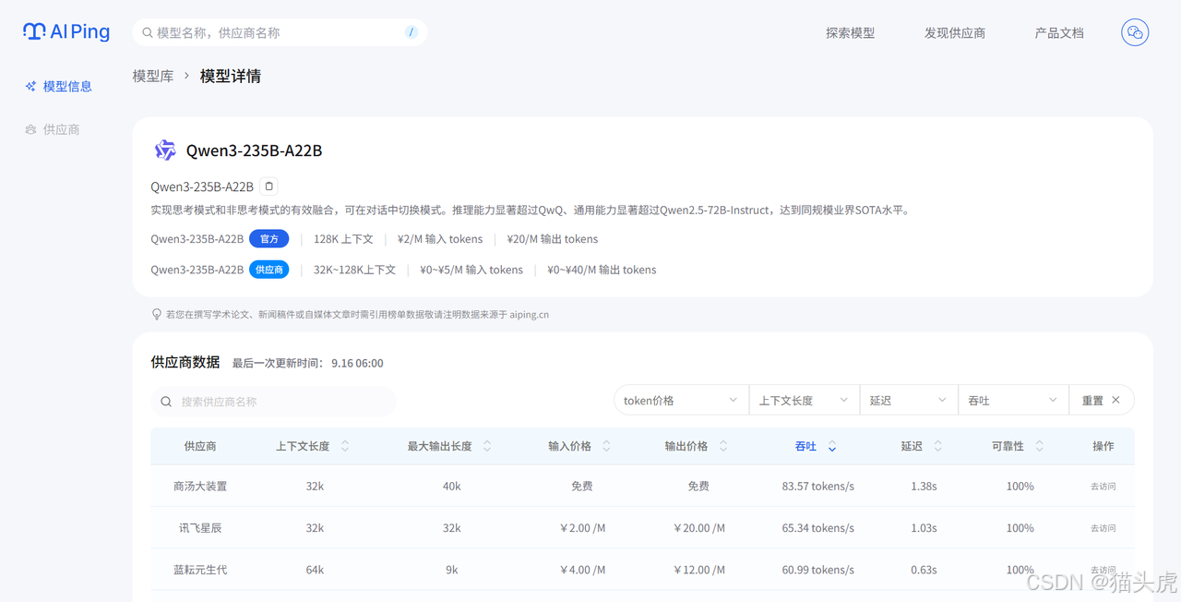Click the Qwen model logo icon
The width and height of the screenshot is (1181, 602).
[x=165, y=150]
